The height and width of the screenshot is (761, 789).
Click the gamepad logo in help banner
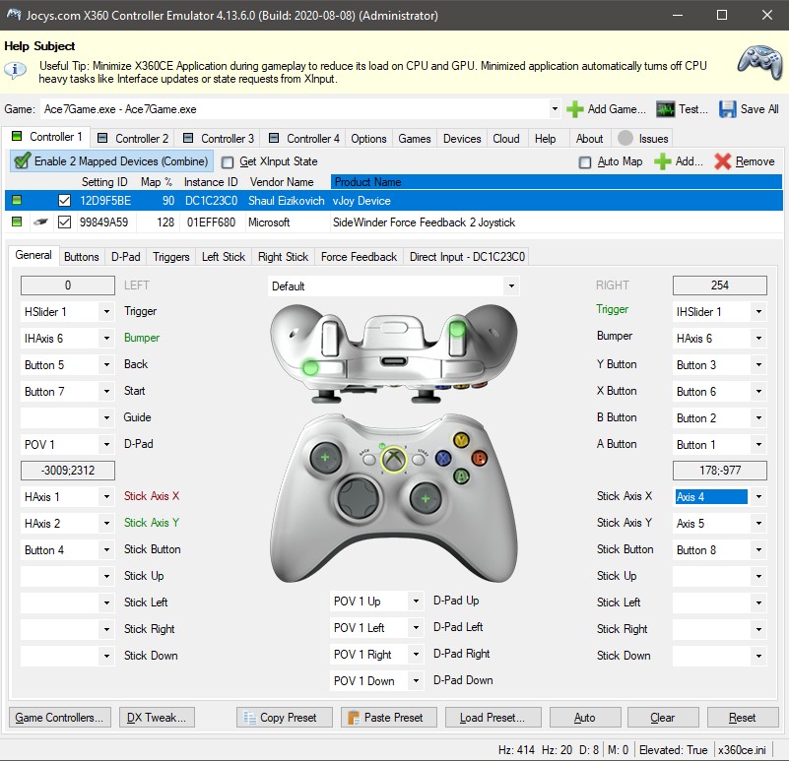759,63
